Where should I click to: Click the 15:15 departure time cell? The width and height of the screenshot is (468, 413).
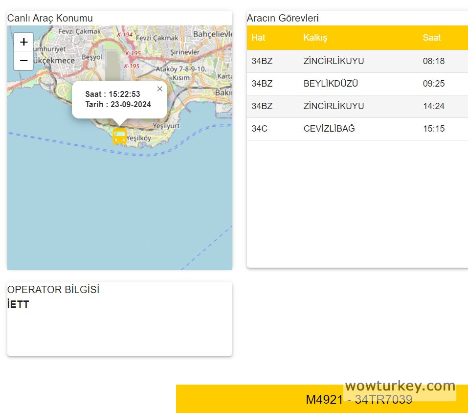(433, 129)
